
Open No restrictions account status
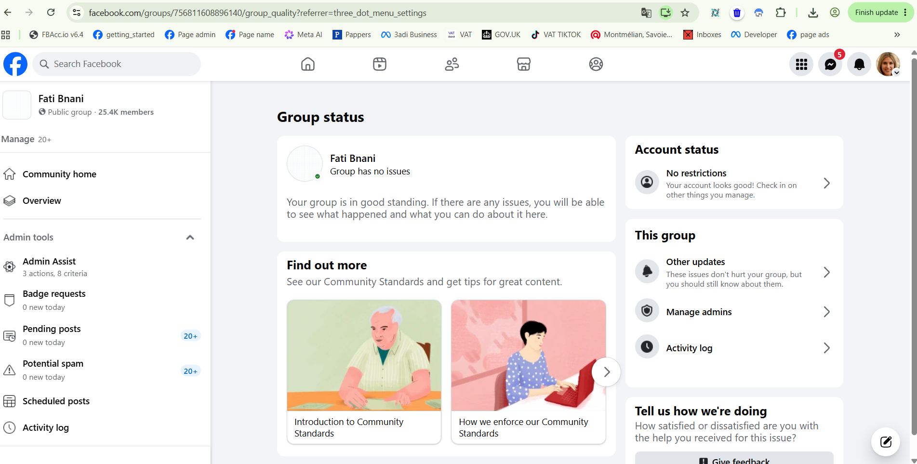pyautogui.click(x=734, y=183)
